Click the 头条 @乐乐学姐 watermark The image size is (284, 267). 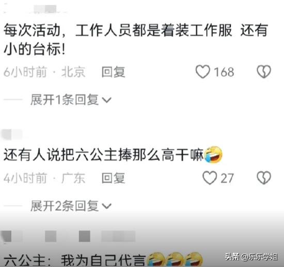[x=251, y=257]
